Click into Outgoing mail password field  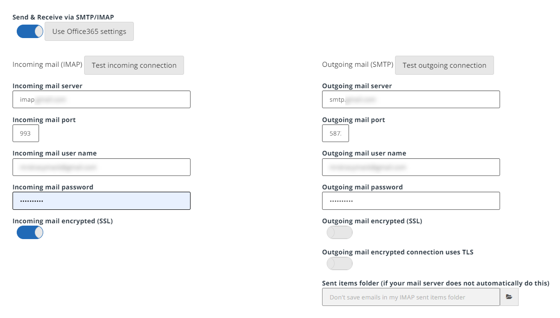(411, 201)
